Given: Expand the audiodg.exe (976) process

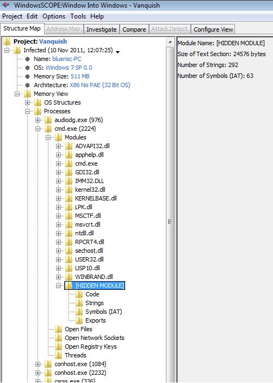Looking at the screenshot, I should click(x=38, y=120).
